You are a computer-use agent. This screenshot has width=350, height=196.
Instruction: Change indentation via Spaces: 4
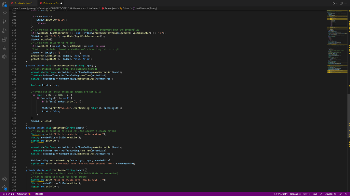click(295, 194)
